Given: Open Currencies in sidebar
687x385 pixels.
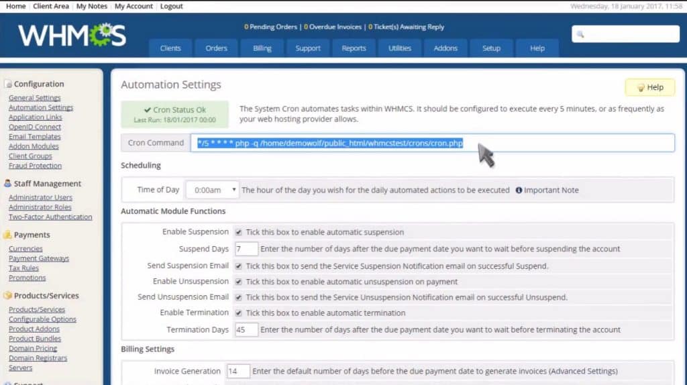Looking at the screenshot, I should (x=26, y=248).
